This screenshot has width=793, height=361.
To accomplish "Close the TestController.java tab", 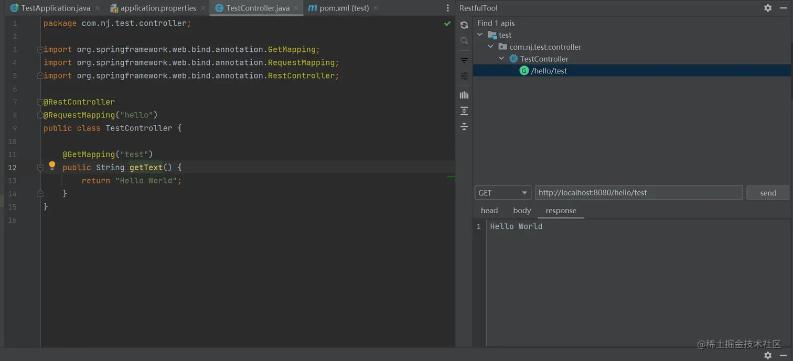I will [296, 8].
